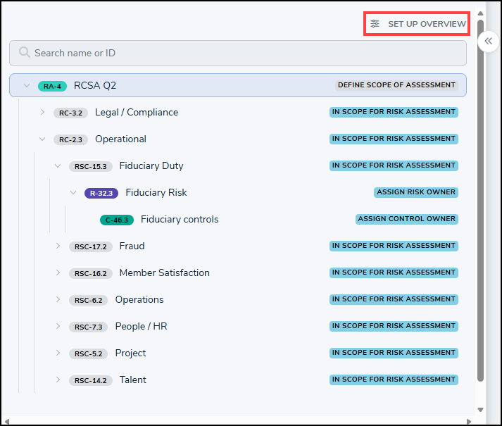
Task: Select the RCSA Q2 assessment name
Action: tap(95, 85)
